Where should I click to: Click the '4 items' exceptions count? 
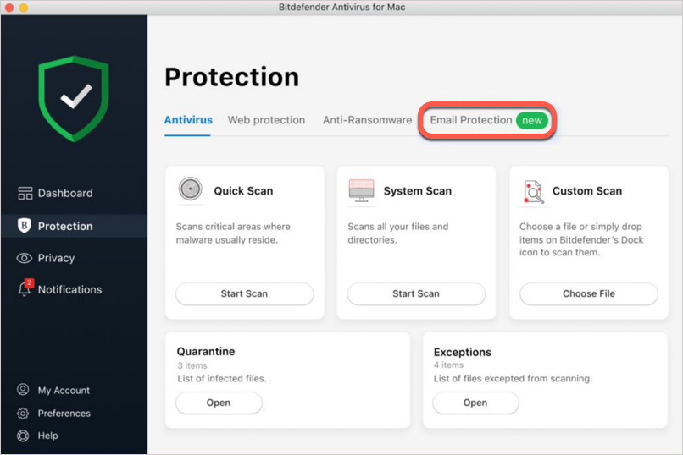click(x=448, y=365)
